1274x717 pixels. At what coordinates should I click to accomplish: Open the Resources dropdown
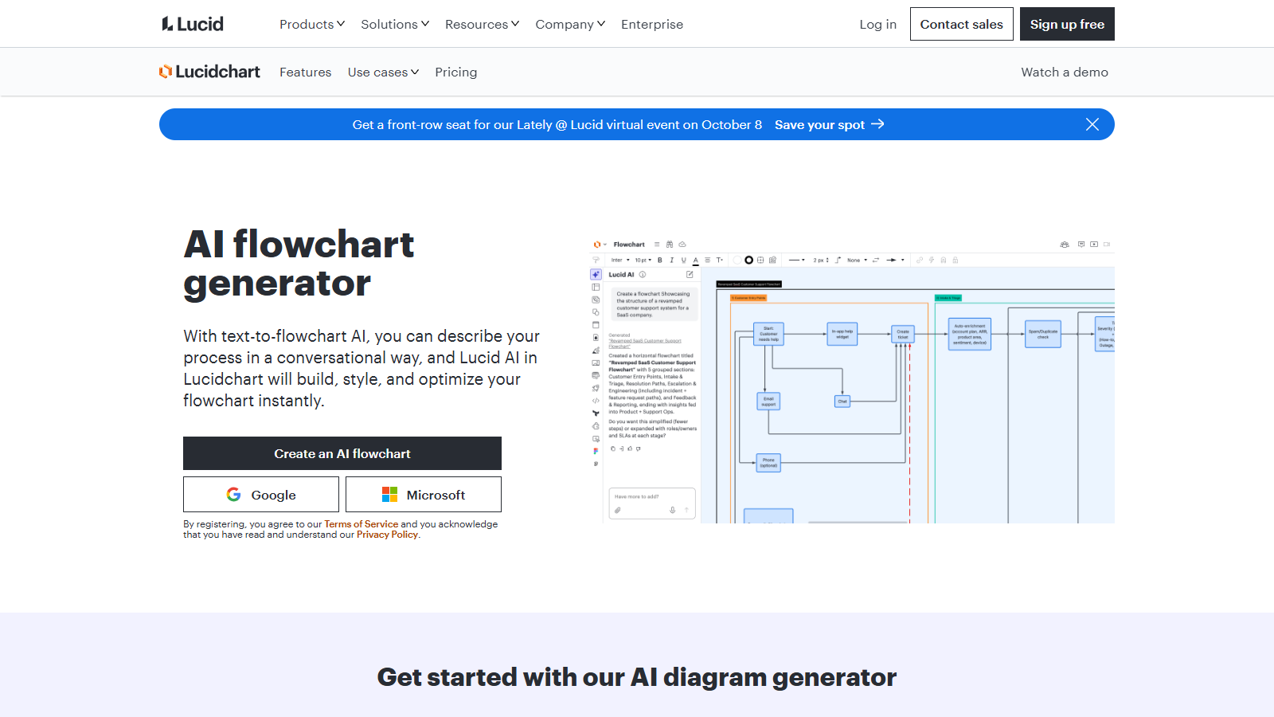tap(482, 24)
